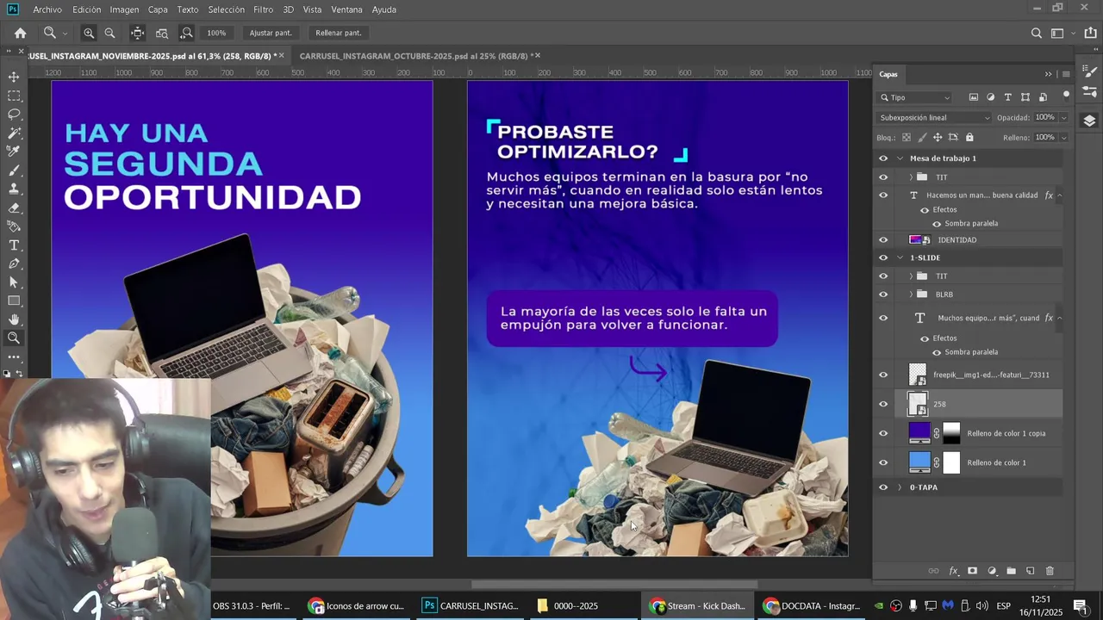The height and width of the screenshot is (620, 1103).
Task: Open the Imagen menu
Action: [x=124, y=9]
